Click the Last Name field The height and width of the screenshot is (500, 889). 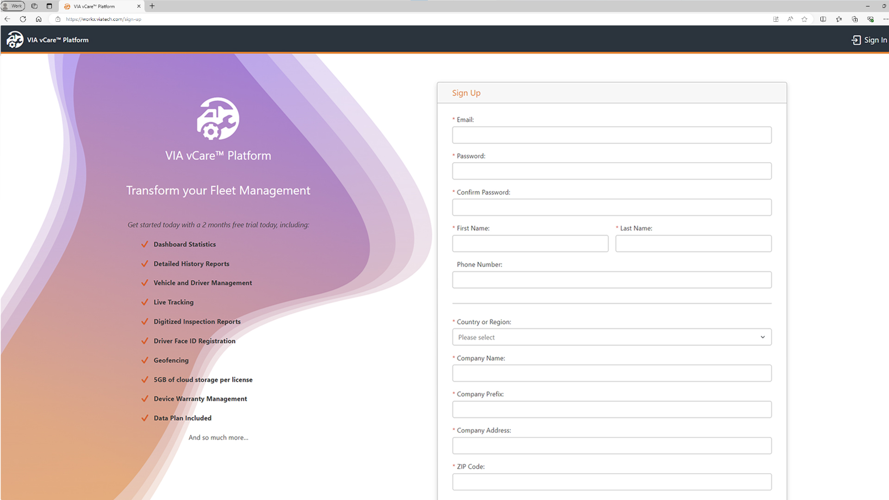coord(693,244)
